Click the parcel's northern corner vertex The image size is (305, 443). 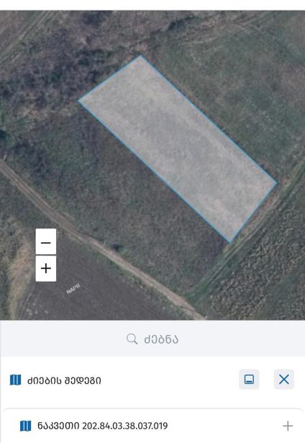(140, 56)
